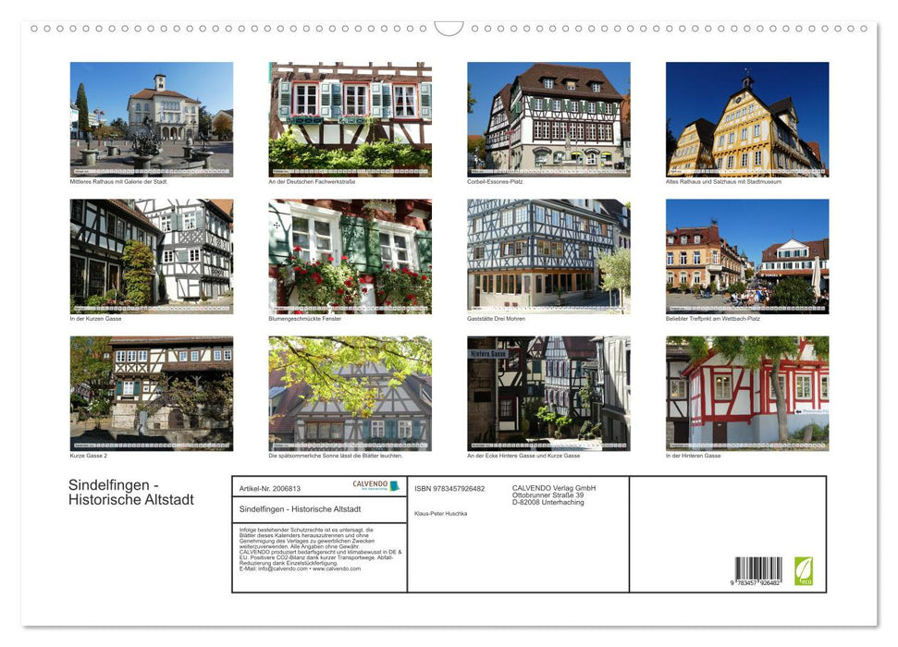
Task: Click the Gaststätte Drei Mohren image
Action: pos(547,255)
